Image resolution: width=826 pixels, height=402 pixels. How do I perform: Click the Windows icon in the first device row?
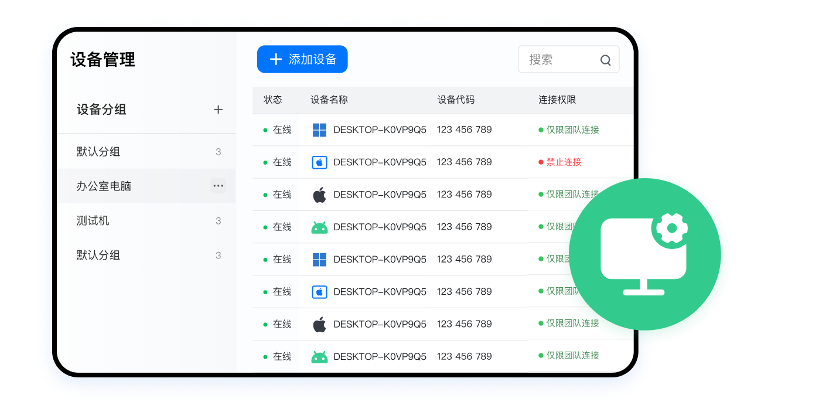coord(319,130)
